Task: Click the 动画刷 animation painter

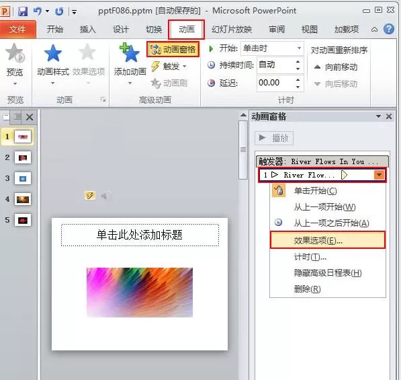Action: [169, 83]
